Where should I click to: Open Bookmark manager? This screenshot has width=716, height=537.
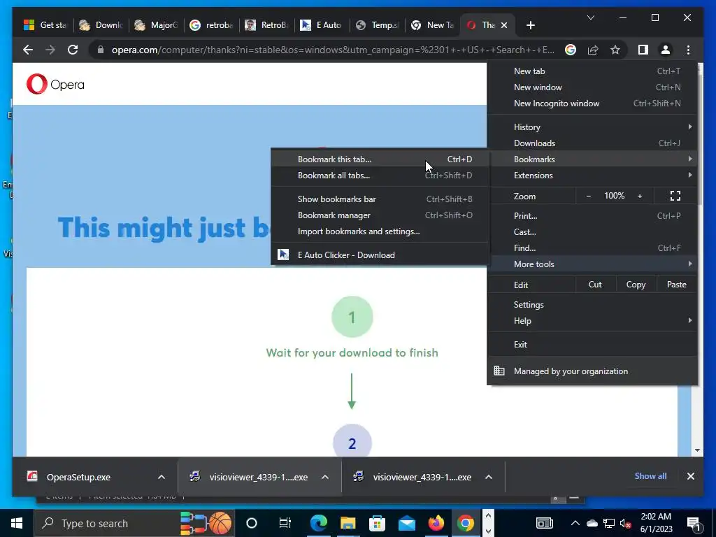380,215
